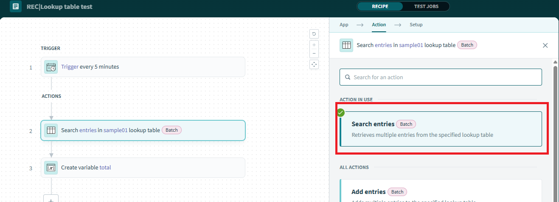Select the Search entries step 2 card

[143, 130]
